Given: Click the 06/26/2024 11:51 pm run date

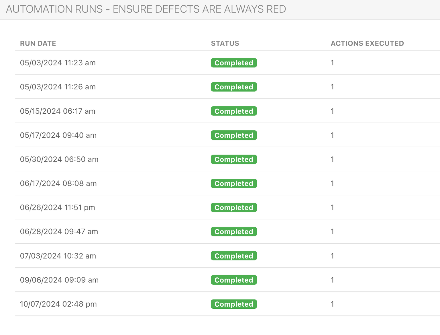Looking at the screenshot, I should (x=57, y=207).
